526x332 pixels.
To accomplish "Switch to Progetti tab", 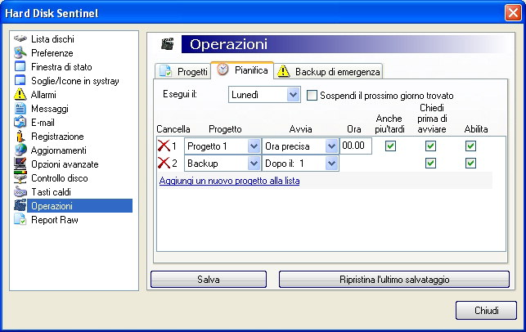I will pyautogui.click(x=182, y=71).
